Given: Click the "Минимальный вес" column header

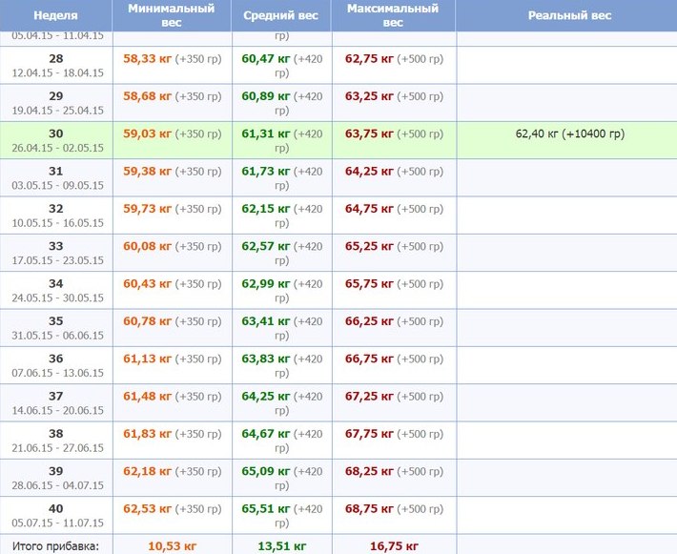Looking at the screenshot, I should pyautogui.click(x=171, y=15).
